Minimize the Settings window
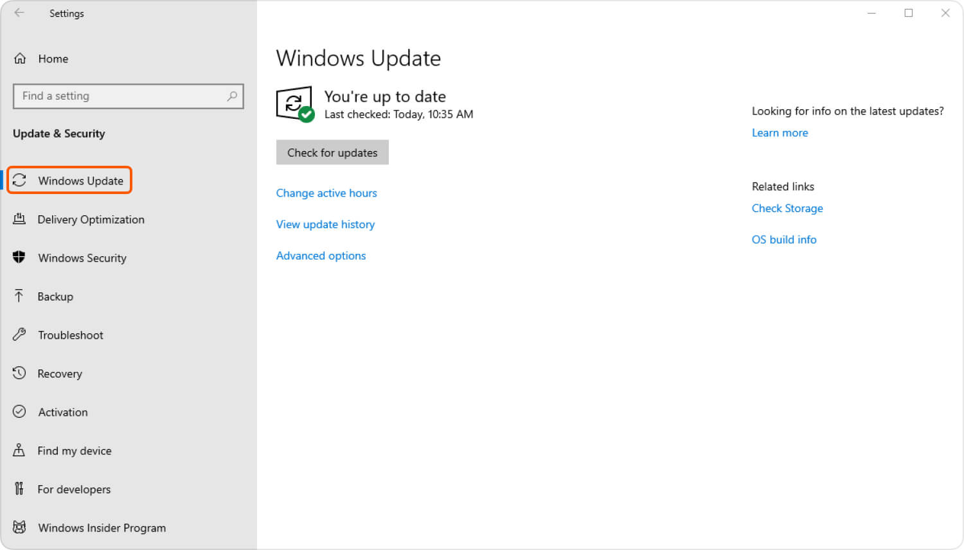The image size is (964, 550). pos(871,13)
